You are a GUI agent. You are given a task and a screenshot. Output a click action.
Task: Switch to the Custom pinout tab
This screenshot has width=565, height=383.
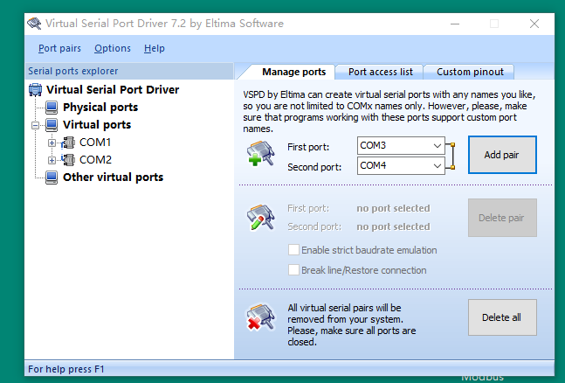click(470, 72)
